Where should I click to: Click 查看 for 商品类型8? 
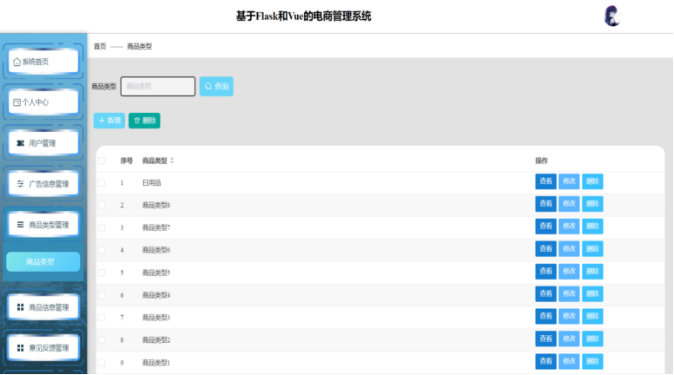545,204
